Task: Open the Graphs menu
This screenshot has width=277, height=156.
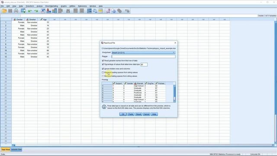Action: 64,6
